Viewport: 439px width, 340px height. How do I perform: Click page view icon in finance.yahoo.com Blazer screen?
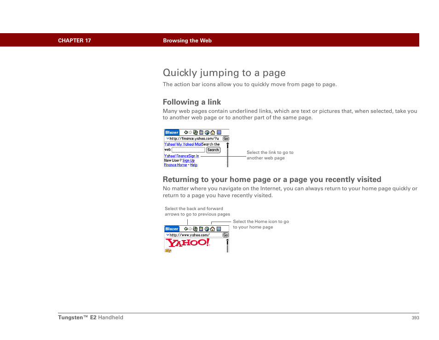[201, 132]
